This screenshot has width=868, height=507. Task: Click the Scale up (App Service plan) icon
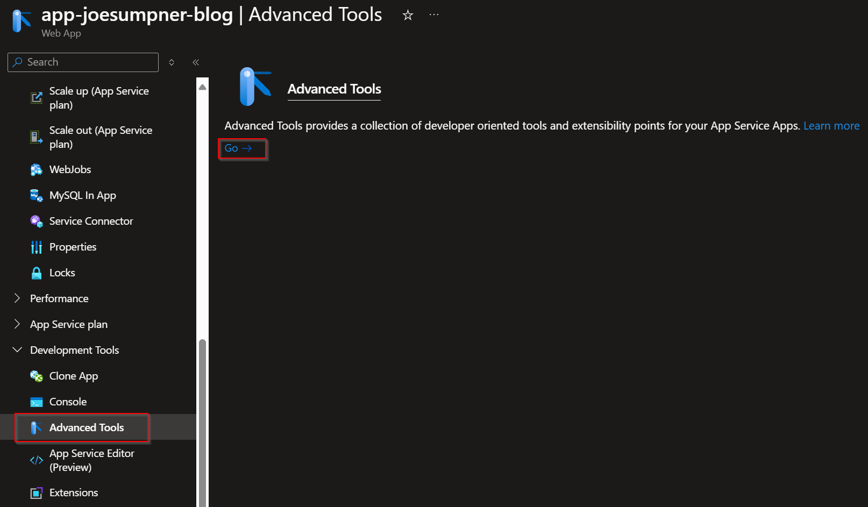pyautogui.click(x=37, y=98)
